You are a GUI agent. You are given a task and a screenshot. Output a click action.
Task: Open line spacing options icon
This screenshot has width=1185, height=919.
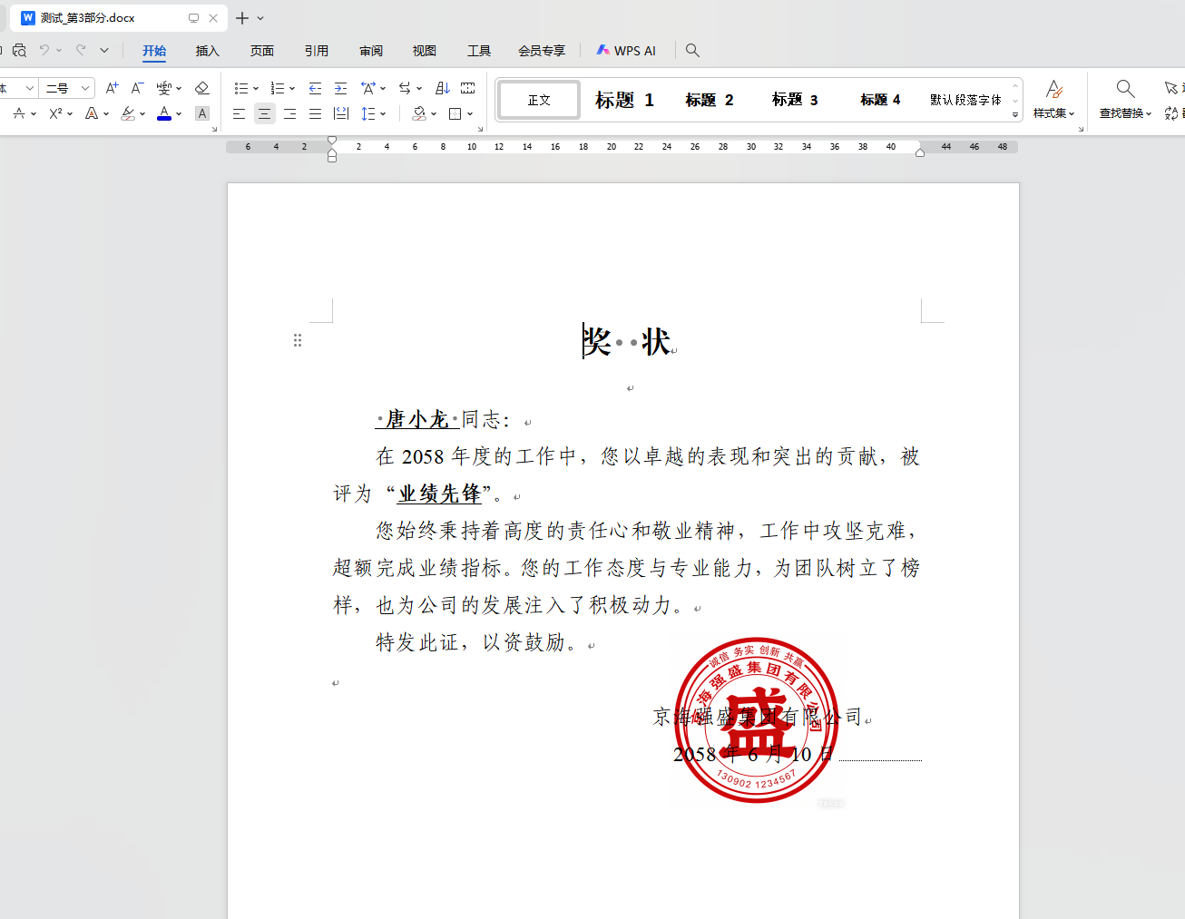pos(368,113)
